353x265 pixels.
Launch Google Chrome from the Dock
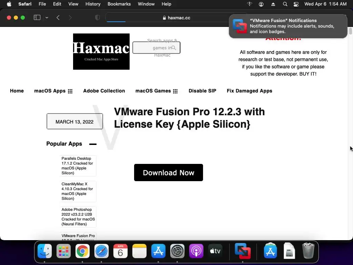(82, 251)
